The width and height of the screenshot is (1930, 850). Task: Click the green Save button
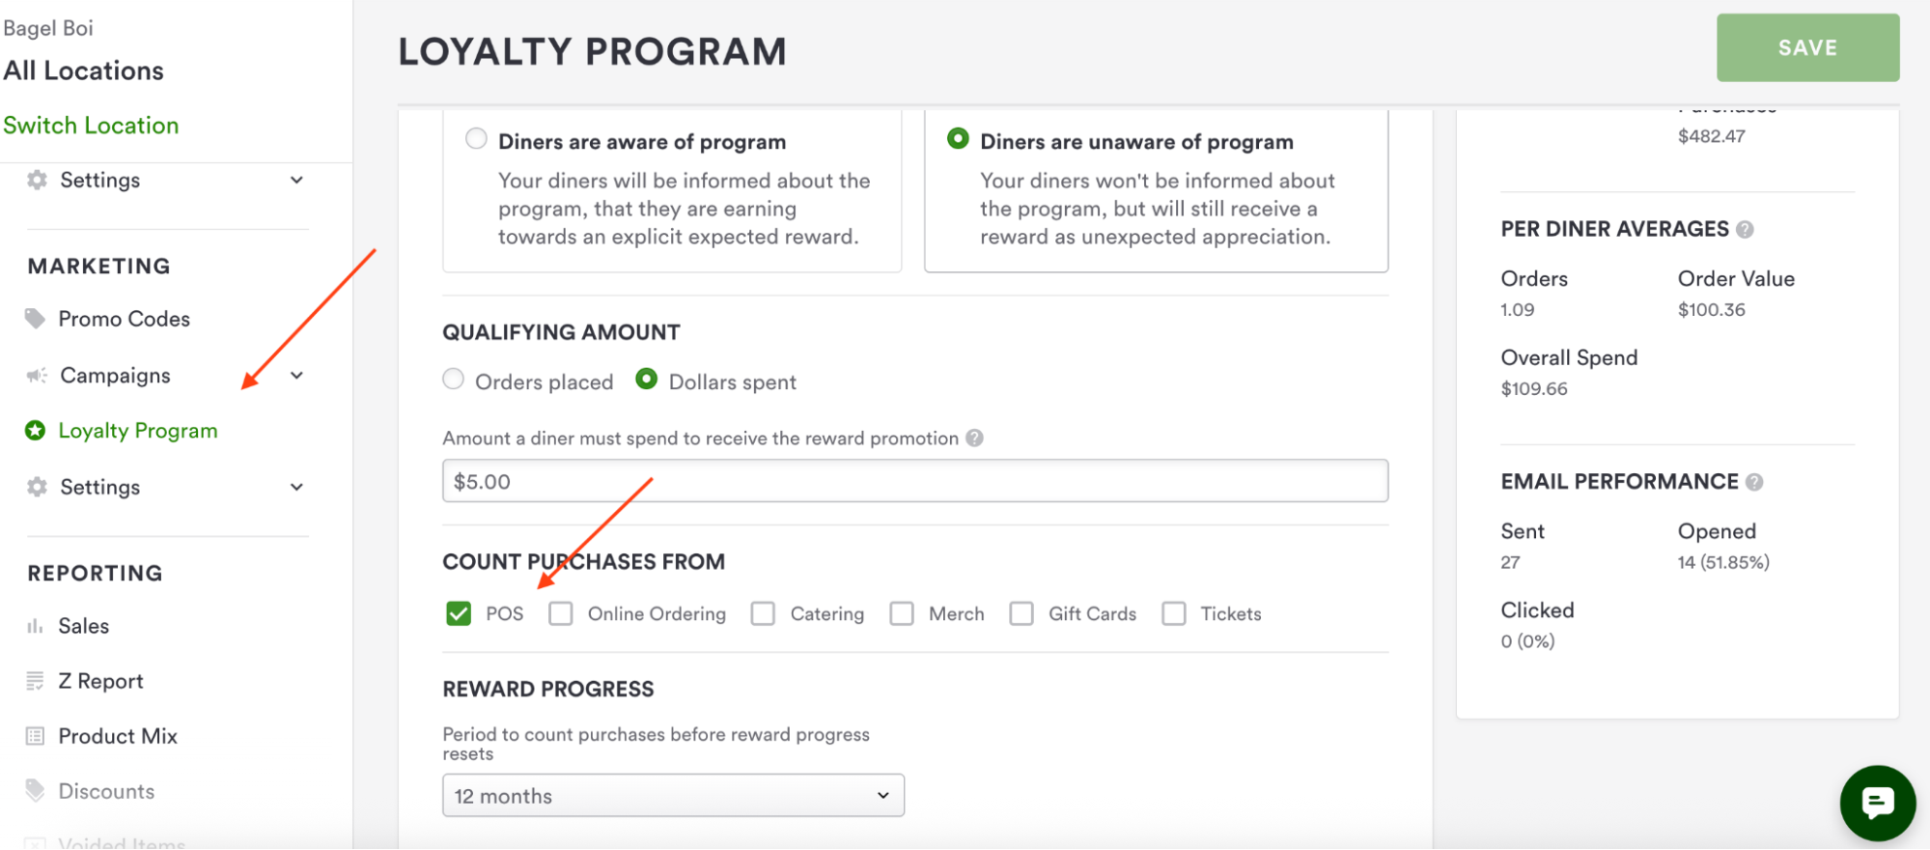click(1807, 48)
